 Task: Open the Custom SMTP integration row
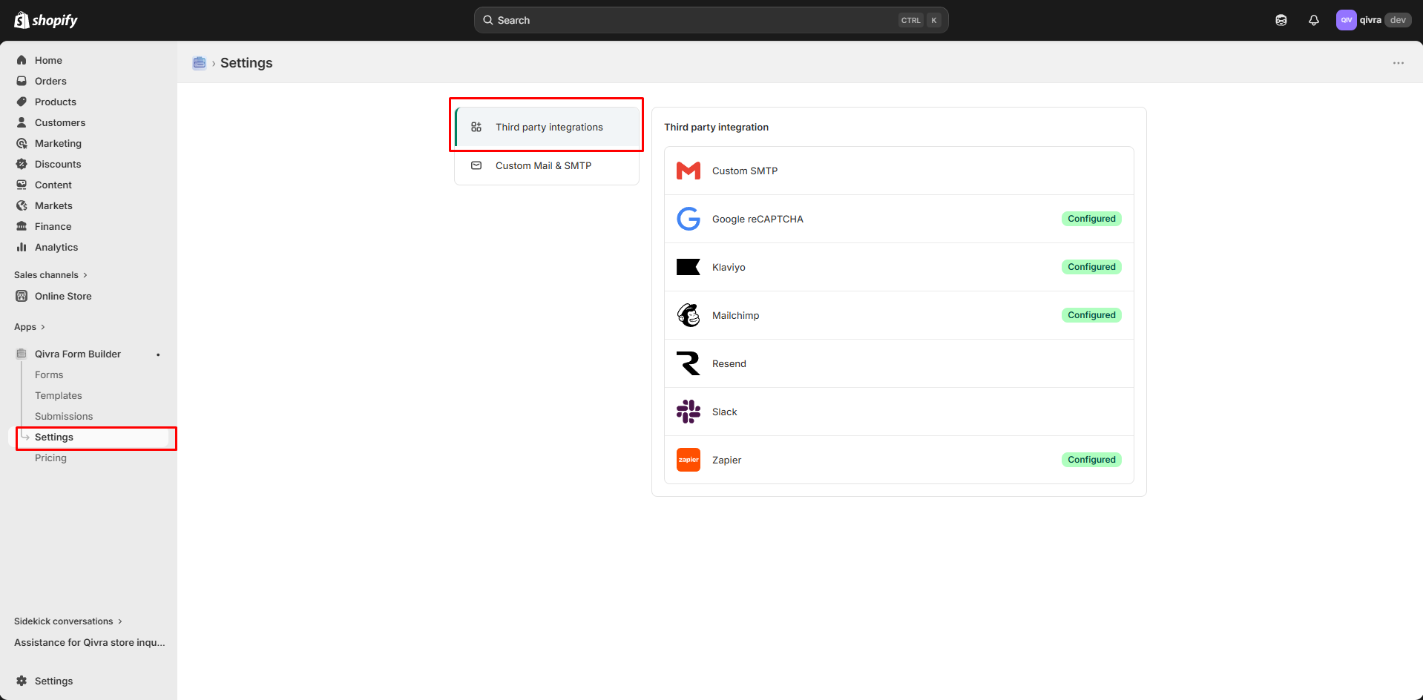click(899, 171)
